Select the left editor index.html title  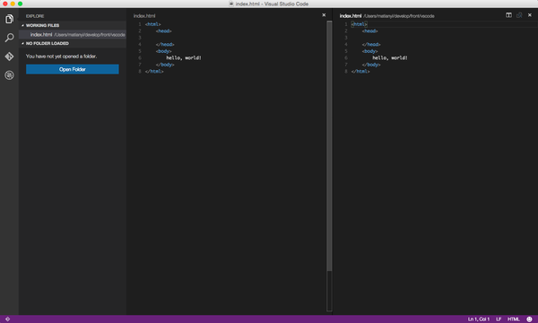click(x=144, y=16)
